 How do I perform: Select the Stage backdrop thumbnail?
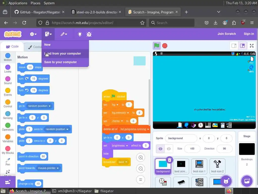tap(247, 149)
